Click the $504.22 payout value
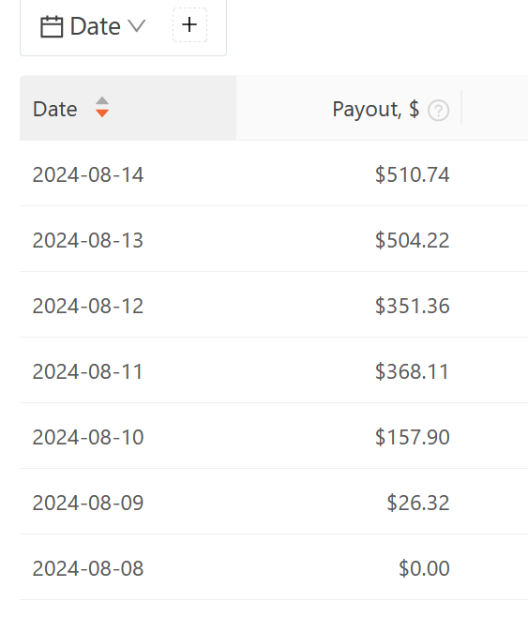 click(x=412, y=240)
